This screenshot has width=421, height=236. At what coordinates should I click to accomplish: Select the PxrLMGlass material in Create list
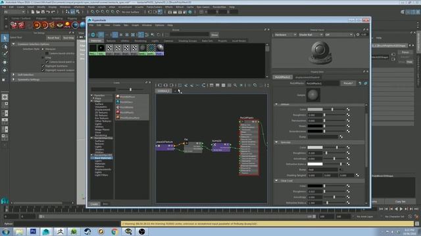pos(132,102)
